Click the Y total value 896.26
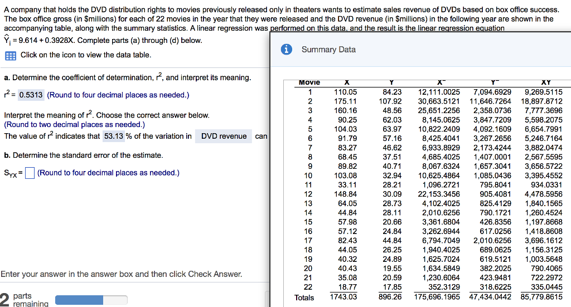 (390, 298)
